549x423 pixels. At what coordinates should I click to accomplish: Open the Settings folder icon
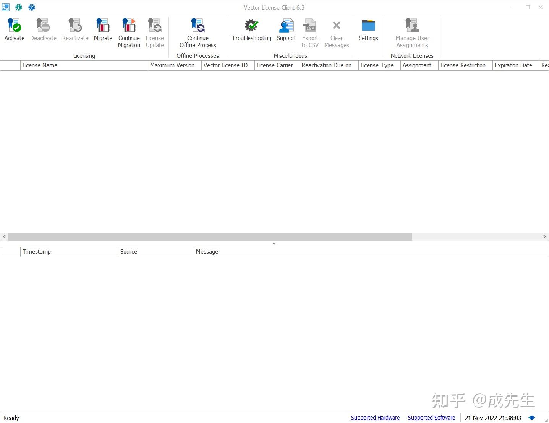click(368, 26)
